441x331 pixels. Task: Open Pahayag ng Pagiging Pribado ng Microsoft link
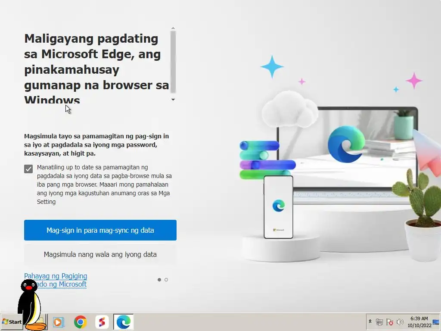click(56, 280)
